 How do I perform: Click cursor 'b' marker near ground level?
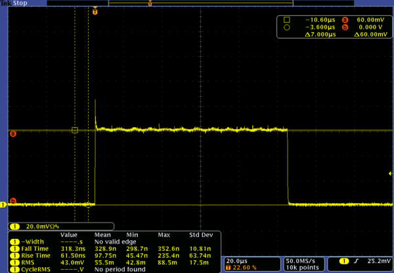tap(13, 201)
